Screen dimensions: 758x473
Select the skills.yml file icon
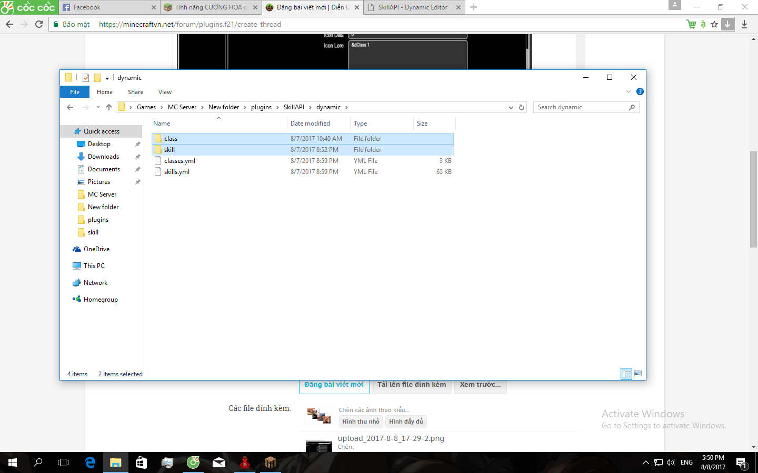click(158, 172)
